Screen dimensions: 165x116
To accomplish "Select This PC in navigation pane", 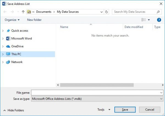I will point(16,54).
